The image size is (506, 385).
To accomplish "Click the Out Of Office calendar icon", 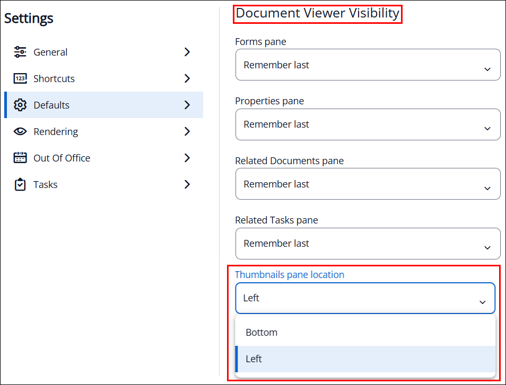I will [20, 158].
